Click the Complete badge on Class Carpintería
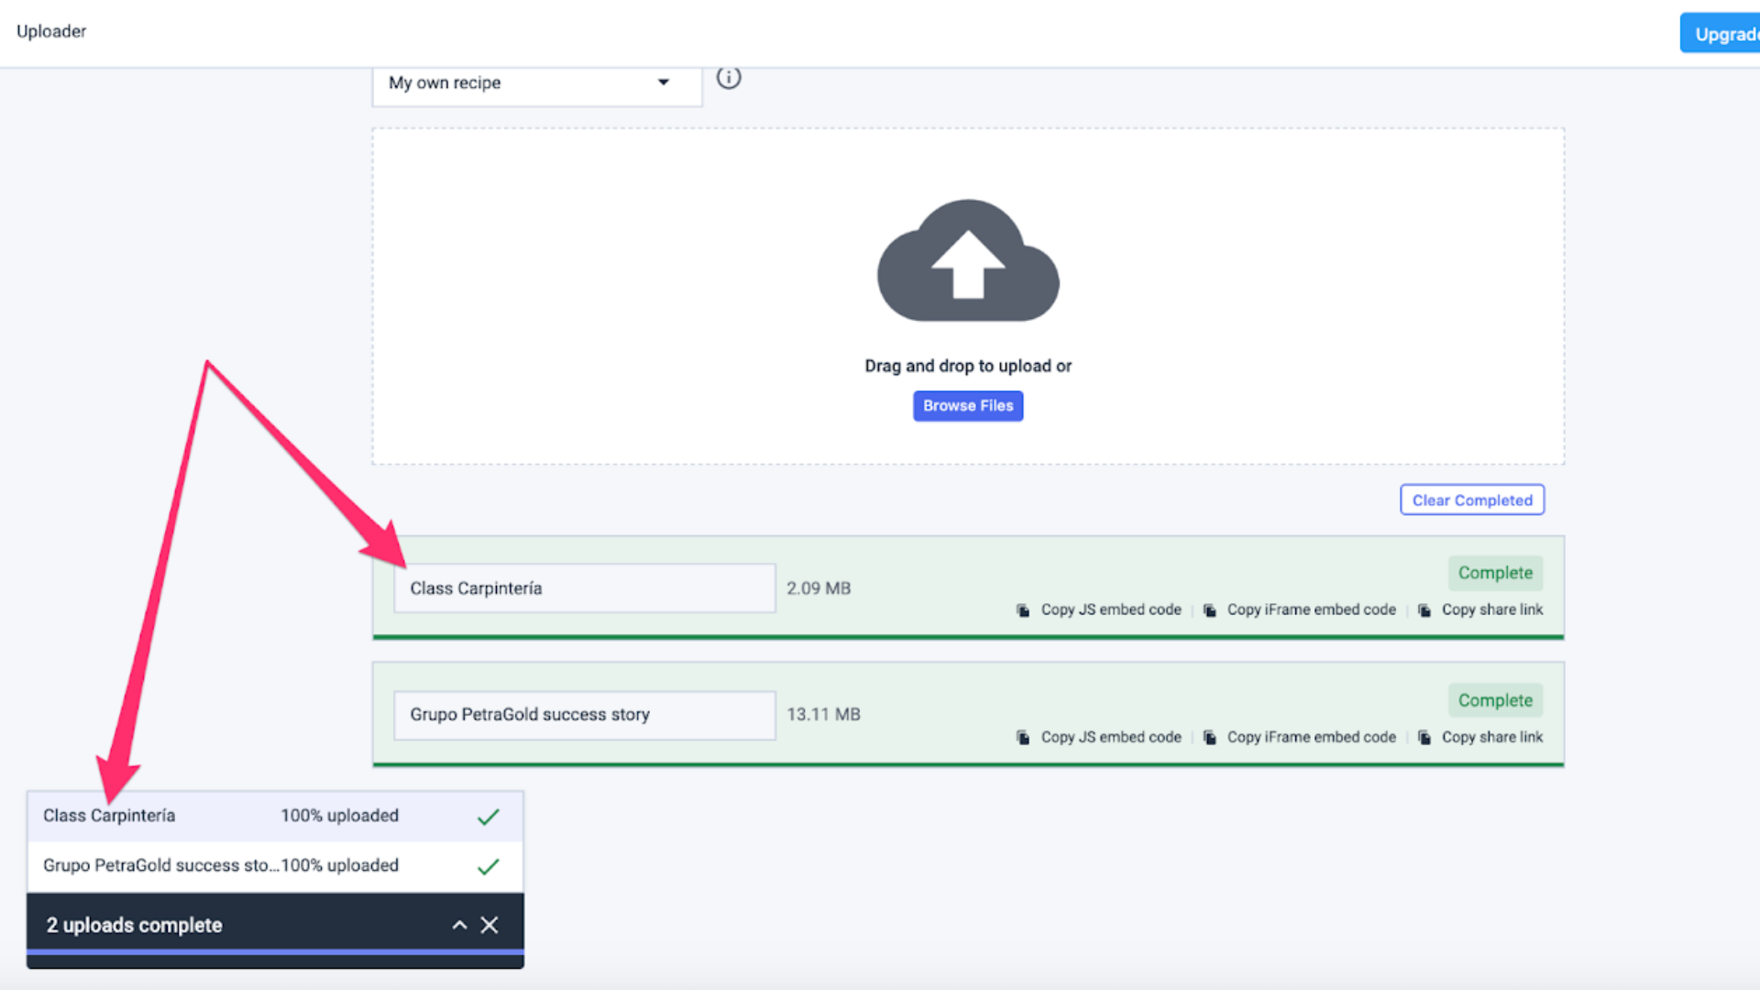 coord(1495,572)
